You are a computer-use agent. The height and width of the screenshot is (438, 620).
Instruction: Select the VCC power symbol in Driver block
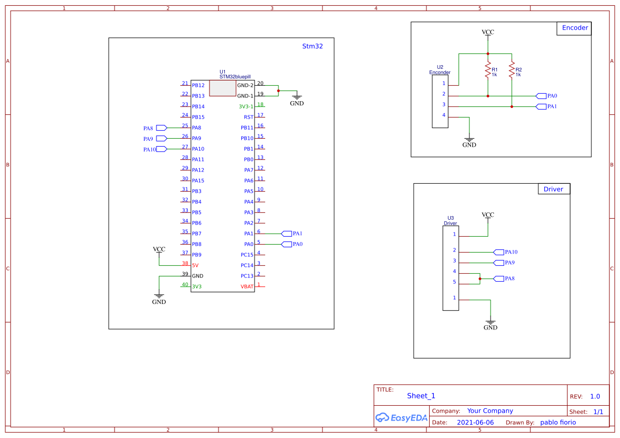[487, 216]
